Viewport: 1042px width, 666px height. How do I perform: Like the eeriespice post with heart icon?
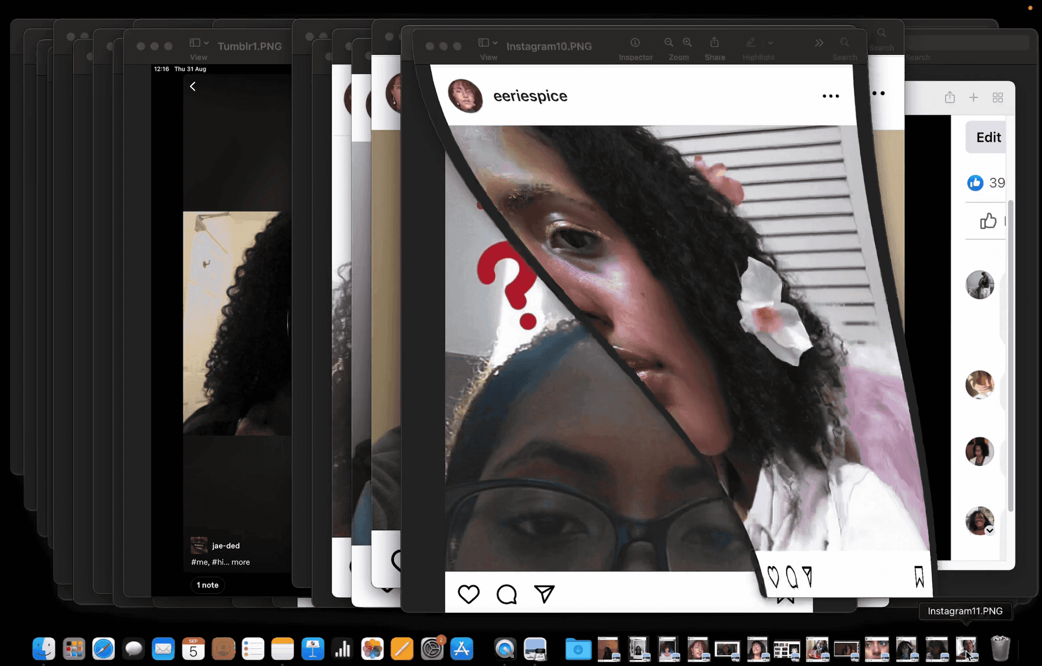(x=468, y=594)
